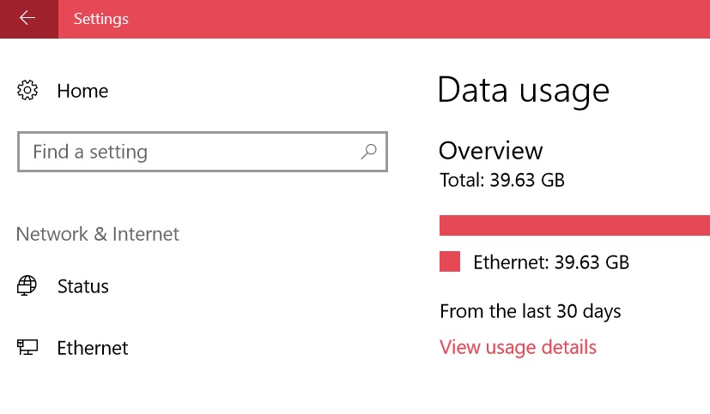The image size is (710, 414).
Task: Click the Total: 39.63 GB text
Action: pos(502,180)
